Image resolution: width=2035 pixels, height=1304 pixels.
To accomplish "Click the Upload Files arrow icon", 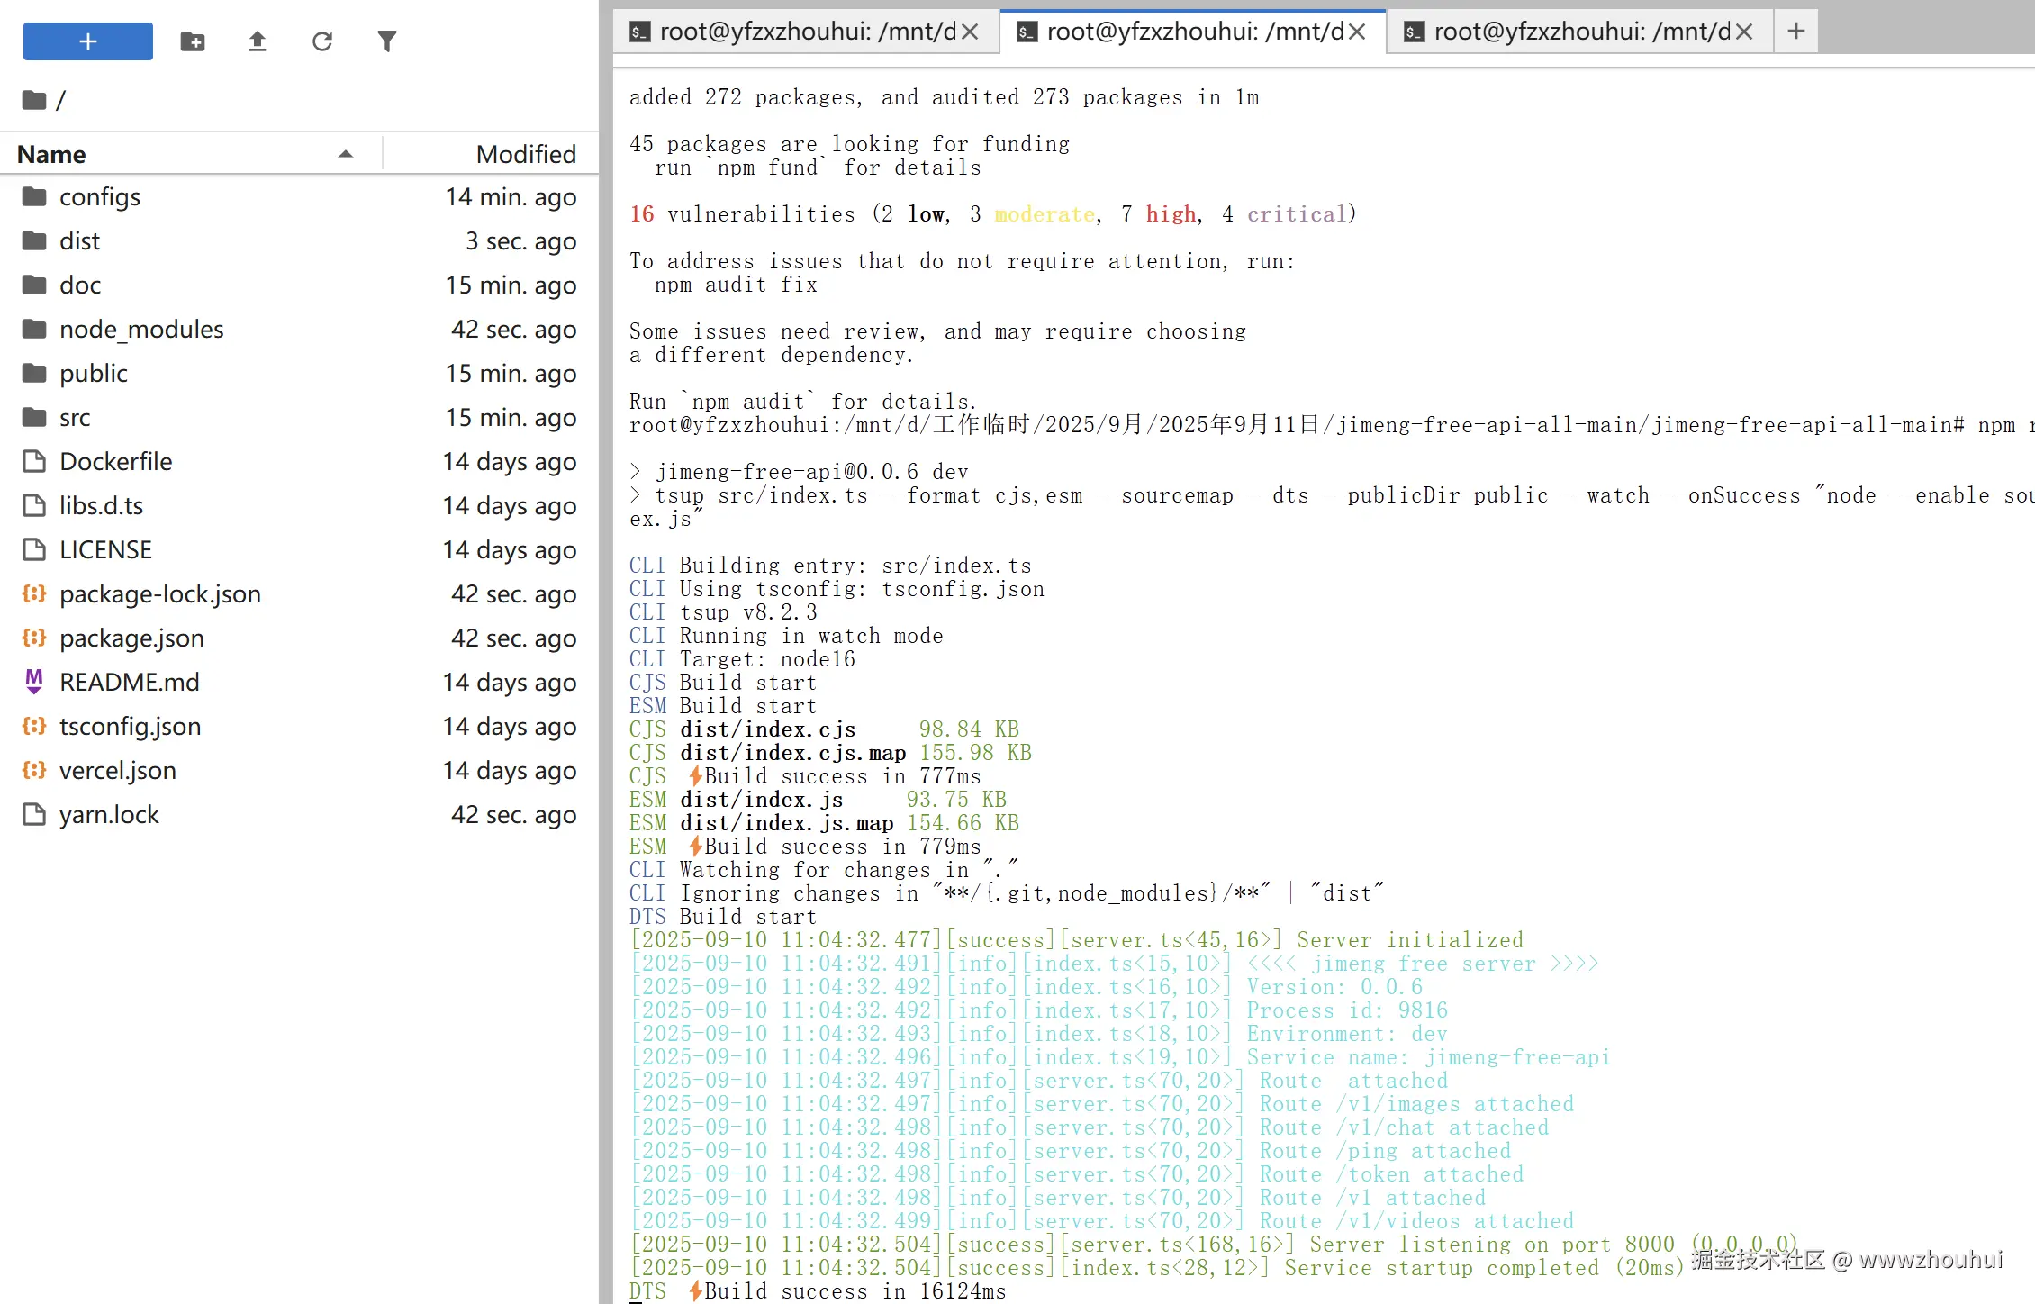I will coord(258,41).
